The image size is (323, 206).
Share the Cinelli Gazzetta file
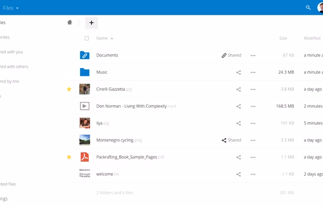pyautogui.click(x=238, y=89)
